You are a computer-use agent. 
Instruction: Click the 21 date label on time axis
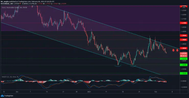63,92
